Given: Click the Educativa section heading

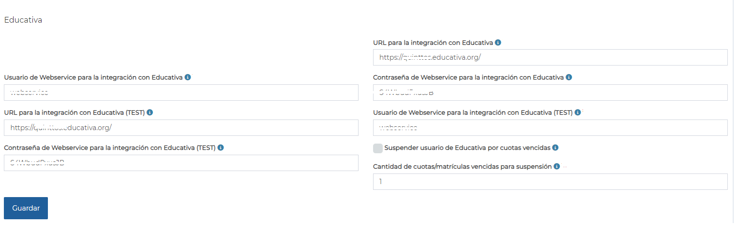Looking at the screenshot, I should [x=23, y=20].
